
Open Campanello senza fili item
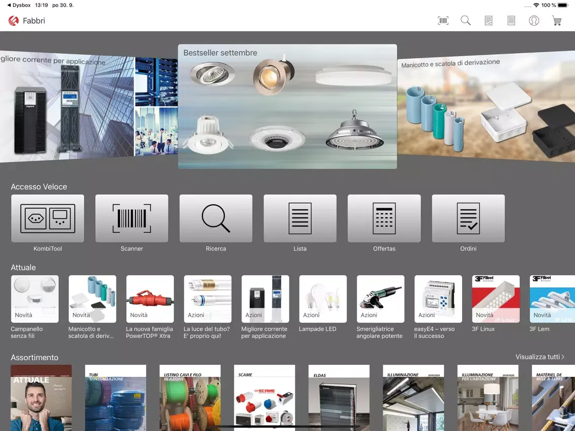tap(35, 299)
